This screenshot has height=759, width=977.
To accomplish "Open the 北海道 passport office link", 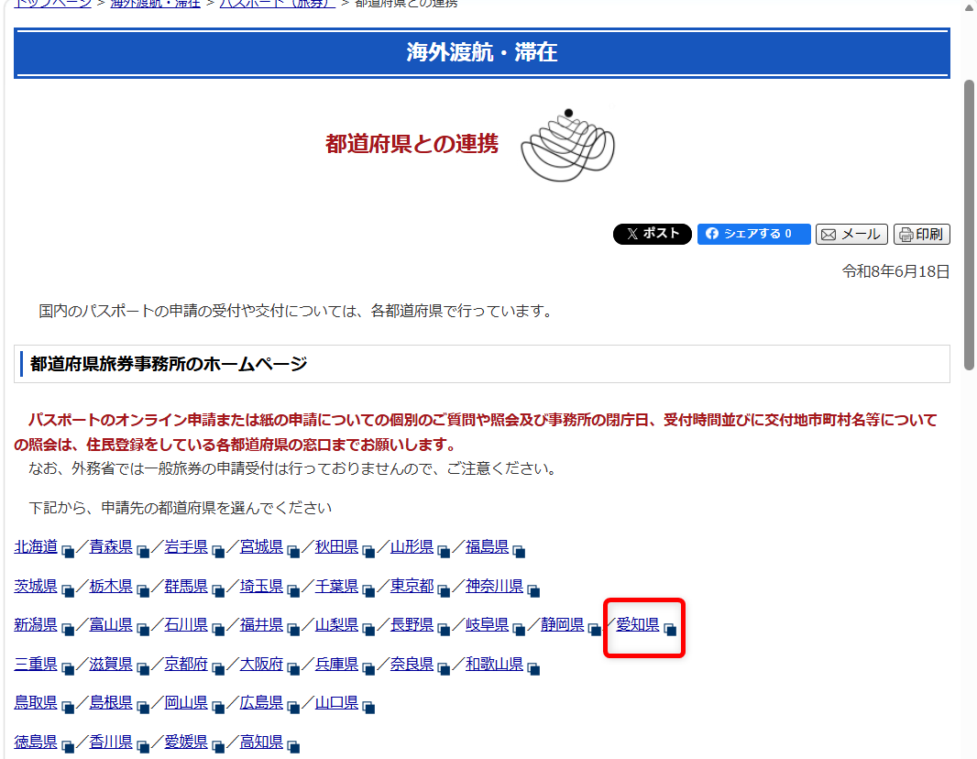I will [x=36, y=546].
